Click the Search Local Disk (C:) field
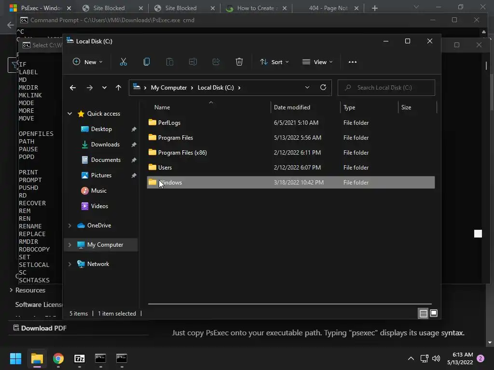The image size is (494, 370). (386, 88)
